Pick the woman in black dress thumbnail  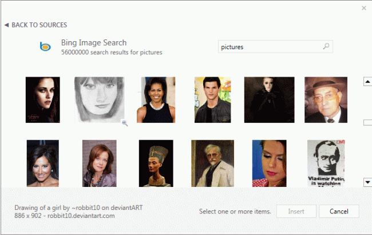tap(156, 100)
